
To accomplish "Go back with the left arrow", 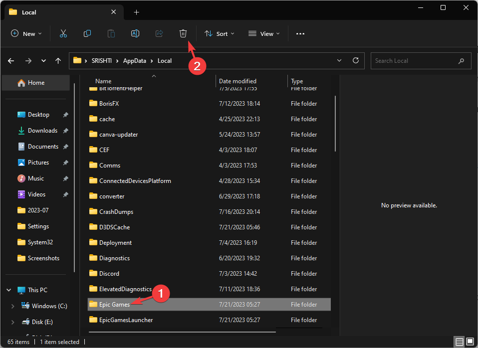I will click(x=11, y=61).
